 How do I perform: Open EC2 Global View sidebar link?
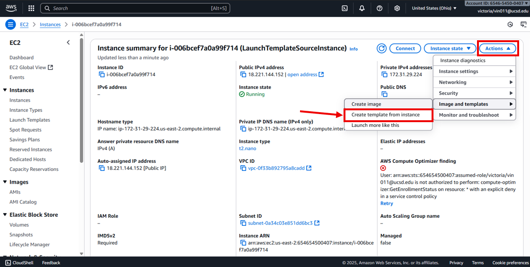(31, 67)
